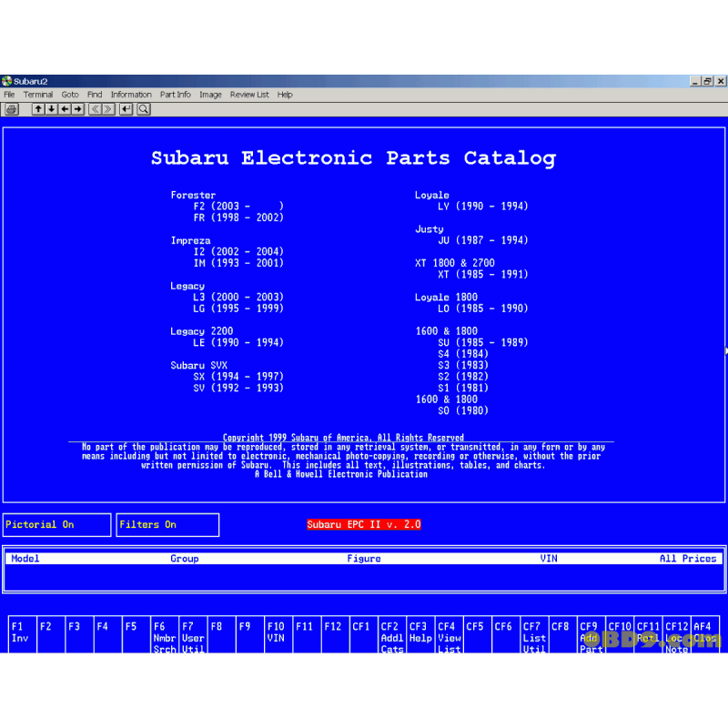
Task: Select Legacy LG (1995 - 1999)
Action: coord(238,308)
